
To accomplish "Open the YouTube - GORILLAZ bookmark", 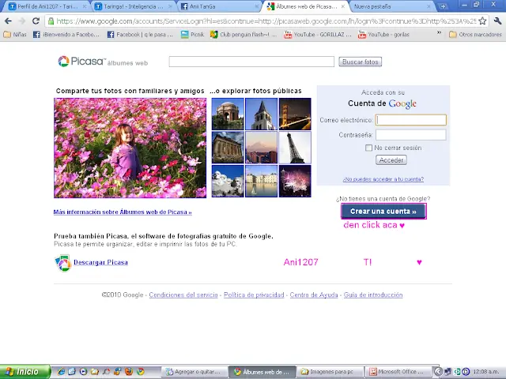I will (318, 34).
